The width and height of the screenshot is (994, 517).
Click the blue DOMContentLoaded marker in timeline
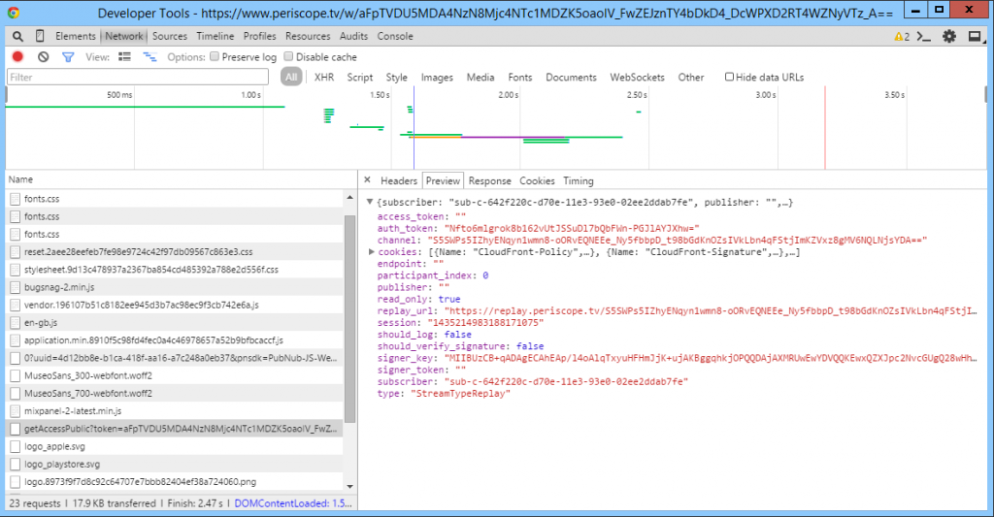pos(414,128)
